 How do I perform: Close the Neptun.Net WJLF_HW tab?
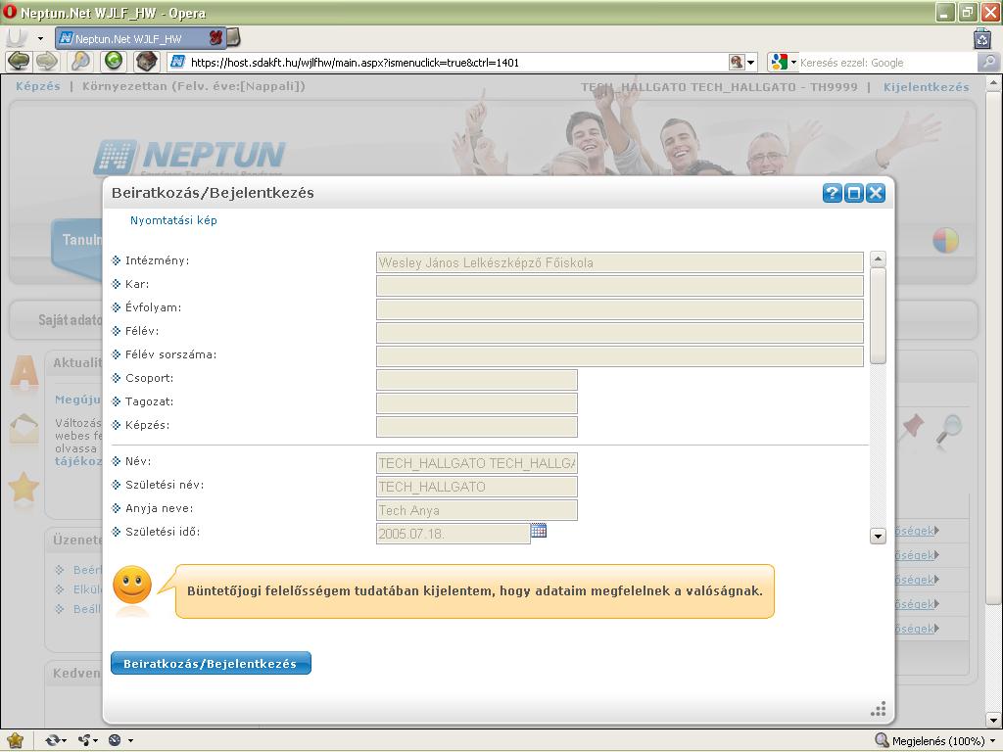point(215,38)
